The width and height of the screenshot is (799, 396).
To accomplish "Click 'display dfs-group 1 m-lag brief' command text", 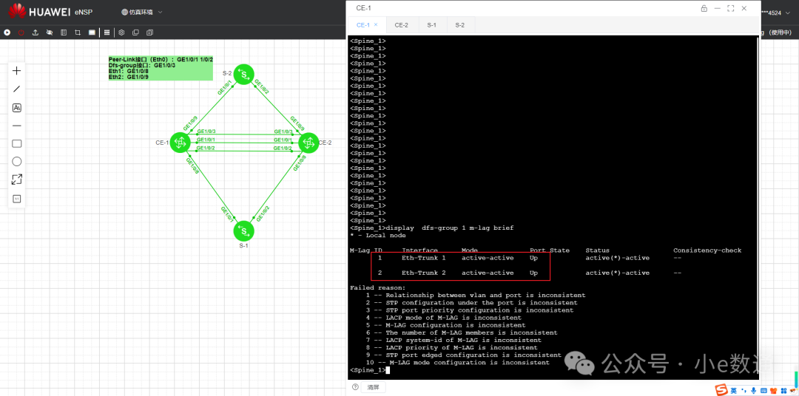I will tap(451, 228).
